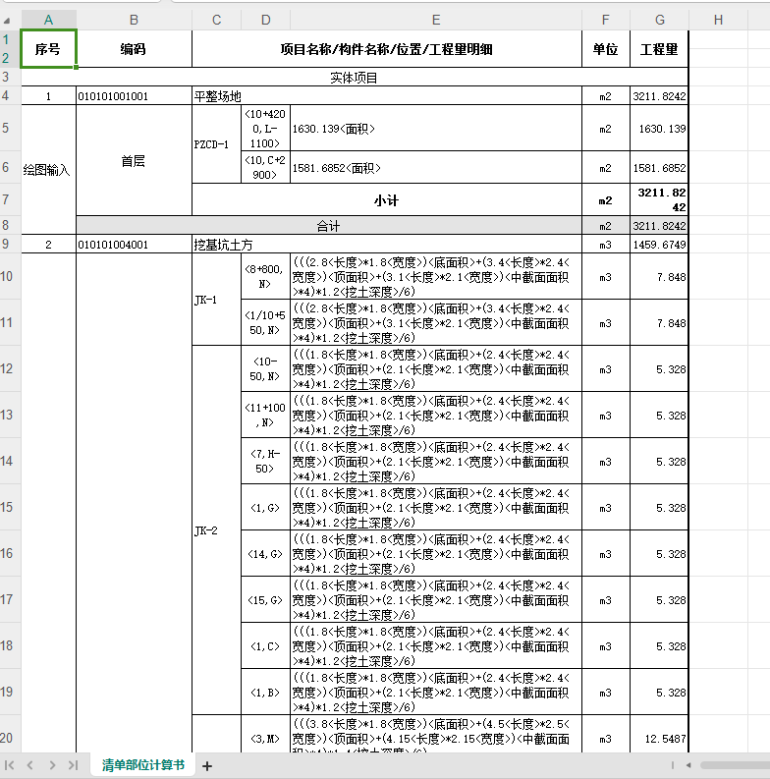
Task: Click the 挖基坑土方 cell
Action: (387, 244)
